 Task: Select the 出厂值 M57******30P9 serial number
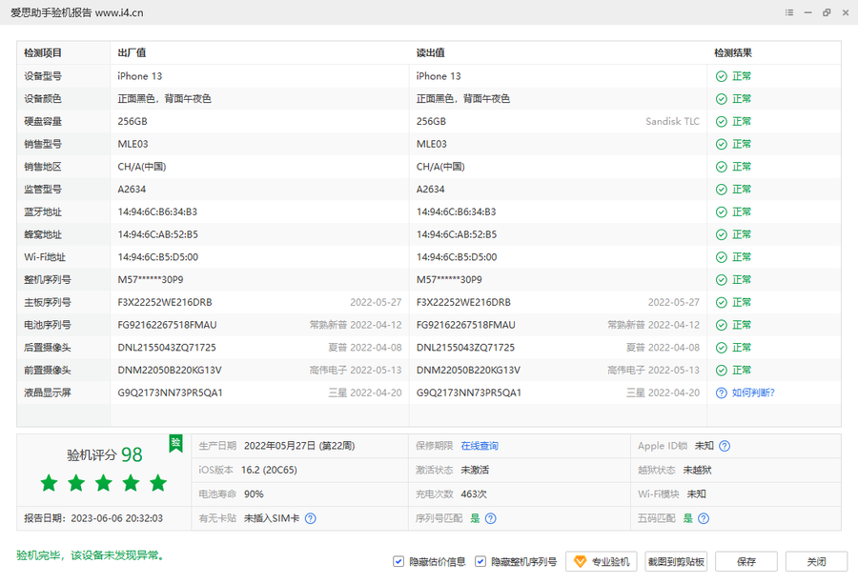(x=151, y=280)
